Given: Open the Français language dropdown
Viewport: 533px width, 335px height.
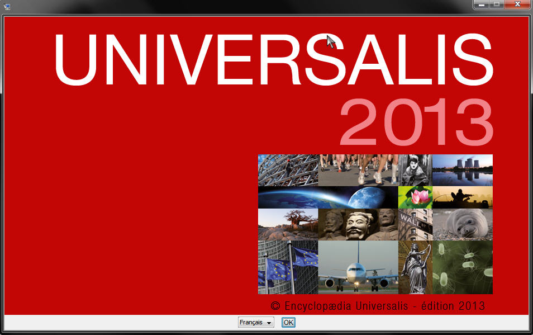Looking at the screenshot, I should [x=256, y=322].
